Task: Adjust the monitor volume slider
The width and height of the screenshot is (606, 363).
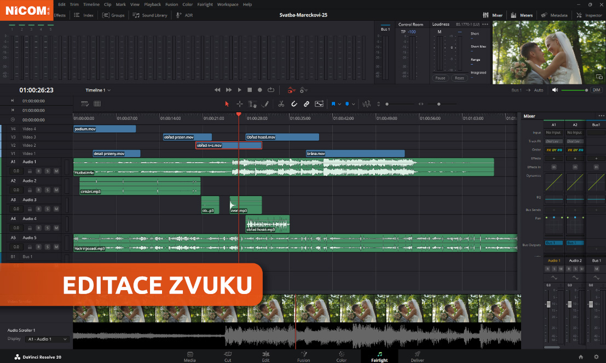Action: [x=575, y=90]
